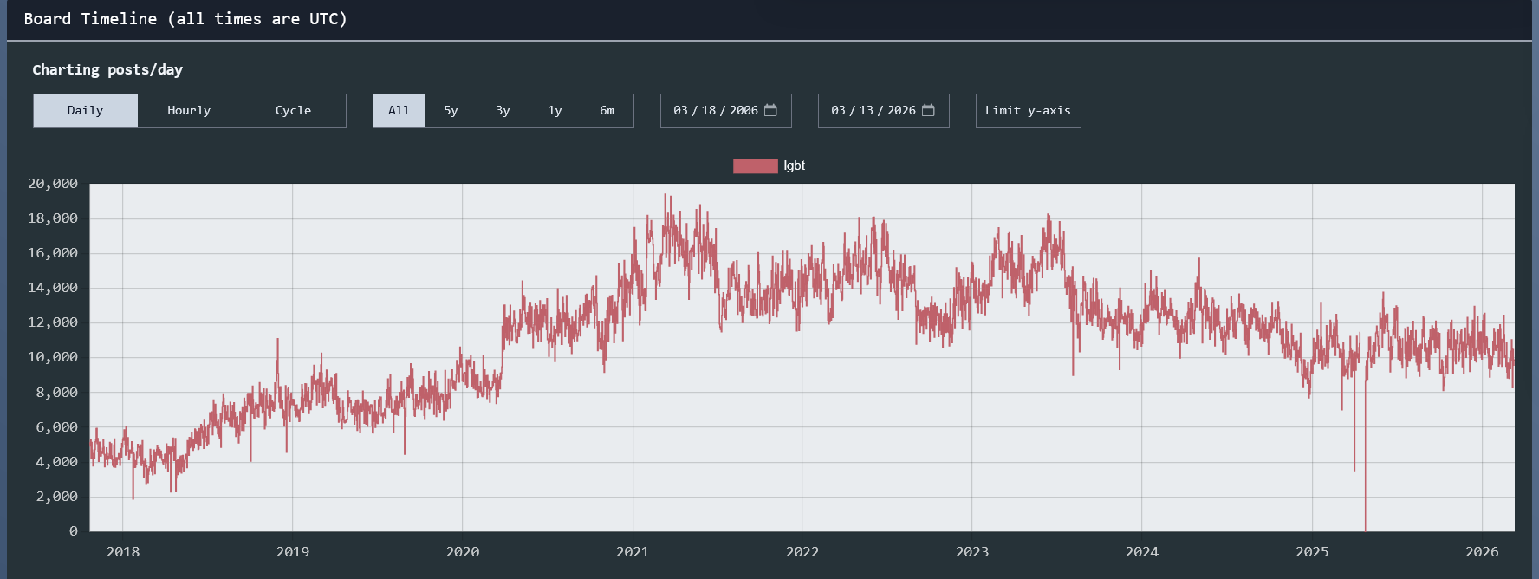Image resolution: width=1539 pixels, height=579 pixels.
Task: Click the 18,000 y-axis label
Action: pos(53,218)
